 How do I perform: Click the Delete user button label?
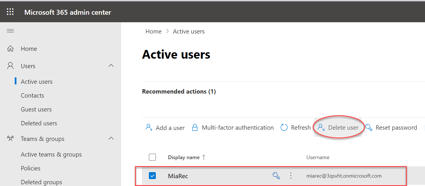click(343, 128)
